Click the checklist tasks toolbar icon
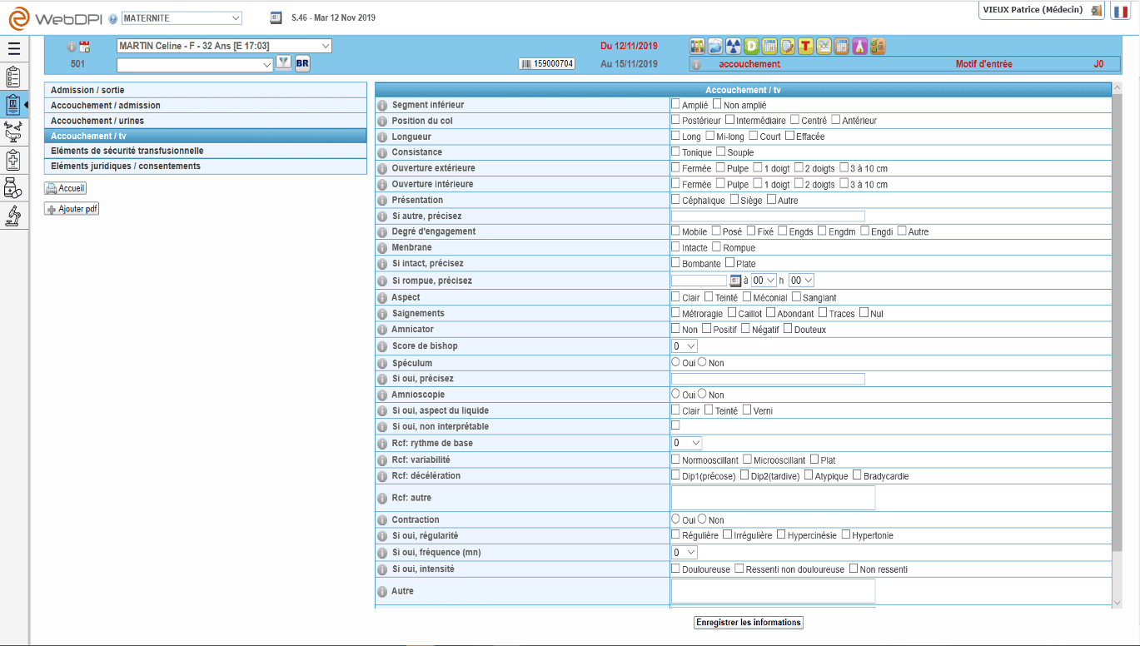This screenshot has width=1140, height=646. pos(878,47)
